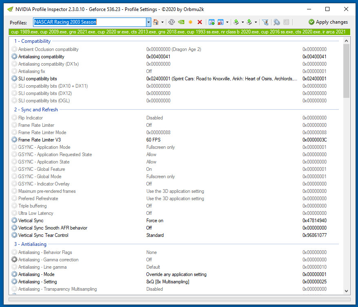Open the export profiles dropdown arrow

point(243,22)
